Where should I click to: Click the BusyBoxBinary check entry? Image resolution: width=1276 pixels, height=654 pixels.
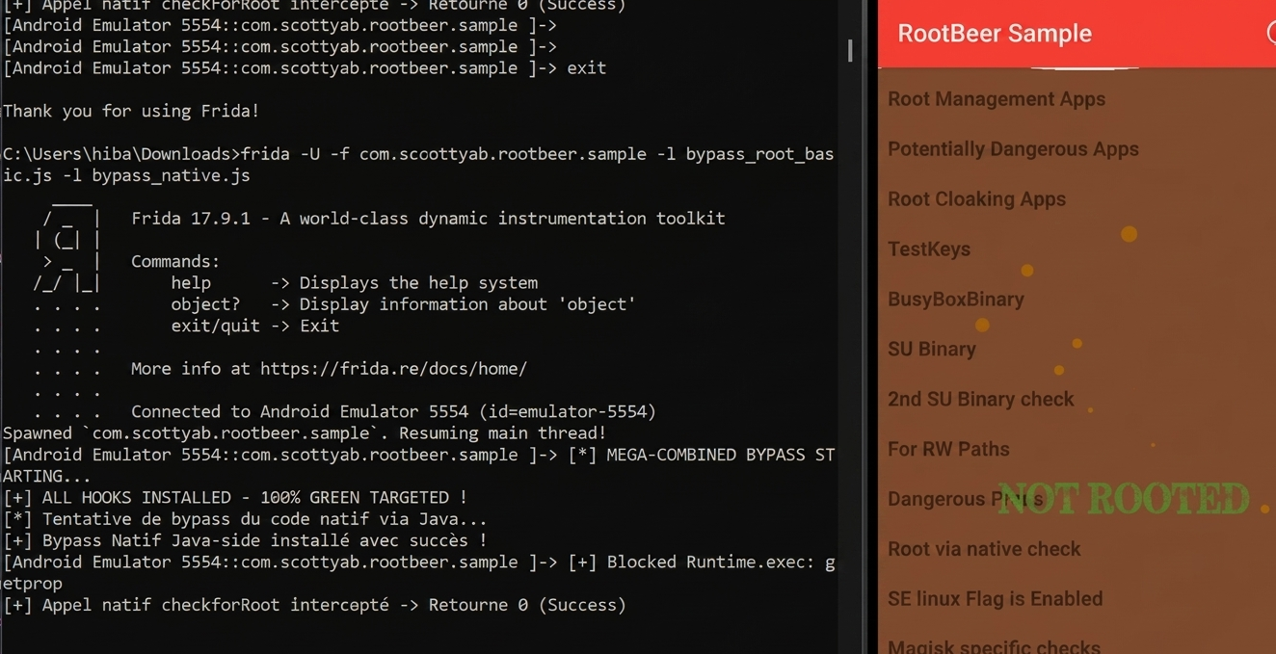[x=1077, y=300]
